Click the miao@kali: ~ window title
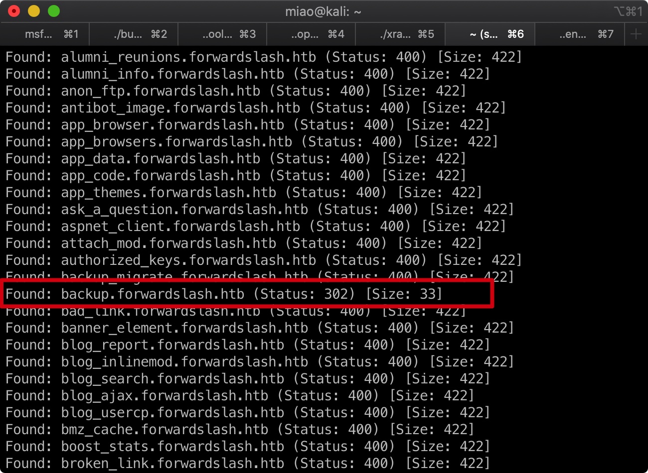 coord(323,11)
